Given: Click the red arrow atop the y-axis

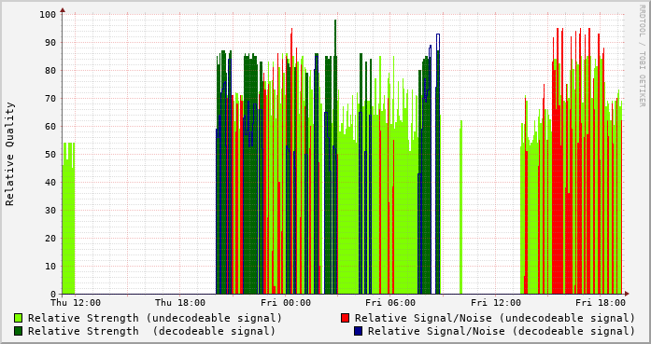Looking at the screenshot, I should (x=63, y=10).
